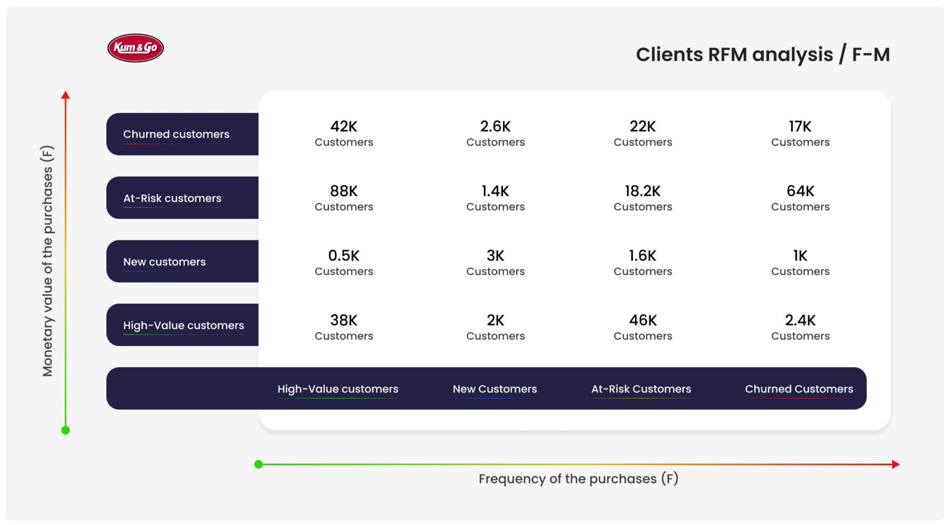This screenshot has height=525, width=948.
Task: Click Churned Customers column header
Action: [x=799, y=389]
